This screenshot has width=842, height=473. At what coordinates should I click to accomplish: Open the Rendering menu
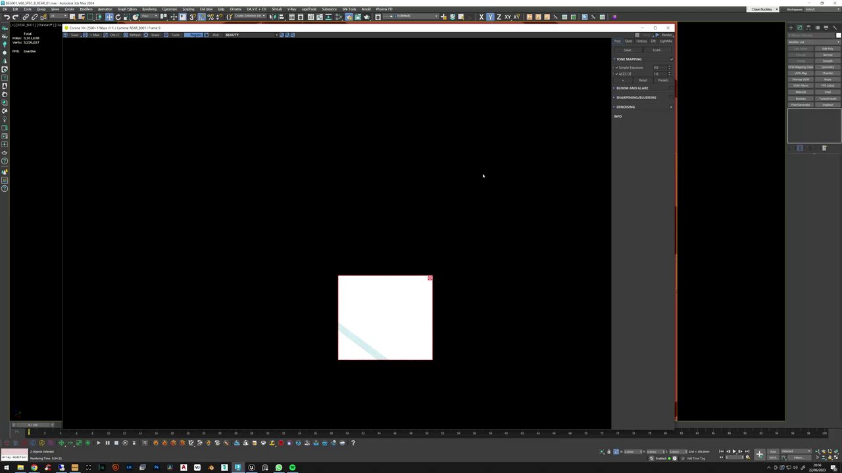point(149,9)
